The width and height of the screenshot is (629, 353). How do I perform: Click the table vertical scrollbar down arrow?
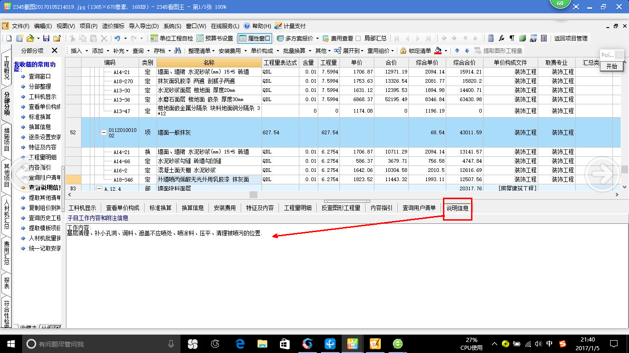(624, 187)
